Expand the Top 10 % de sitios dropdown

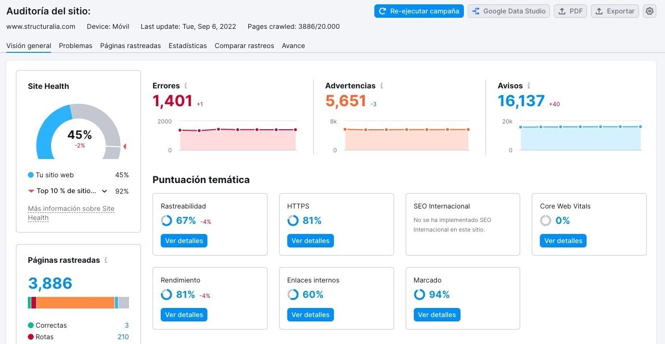click(x=104, y=191)
